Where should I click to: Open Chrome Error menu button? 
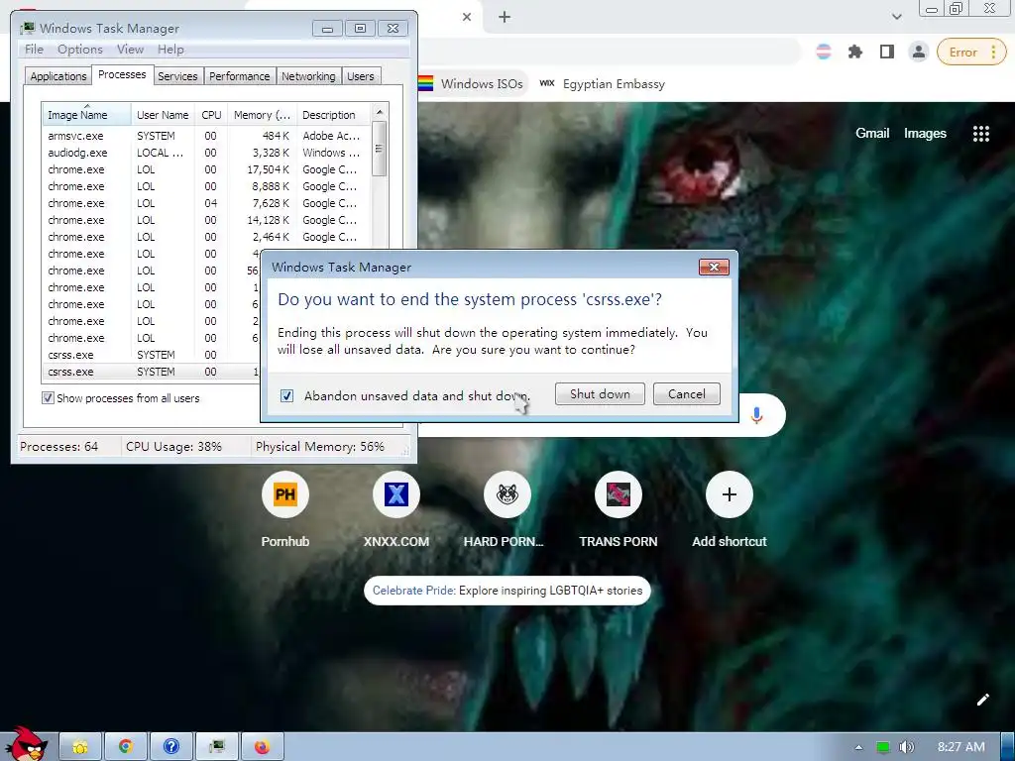click(971, 52)
